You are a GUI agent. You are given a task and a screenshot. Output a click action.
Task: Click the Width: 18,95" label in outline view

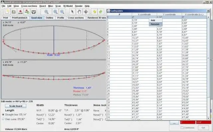coord(53,55)
